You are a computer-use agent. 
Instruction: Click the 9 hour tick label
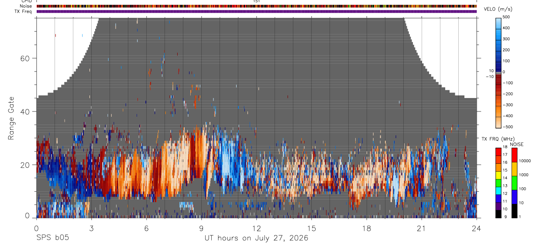coord(201,228)
